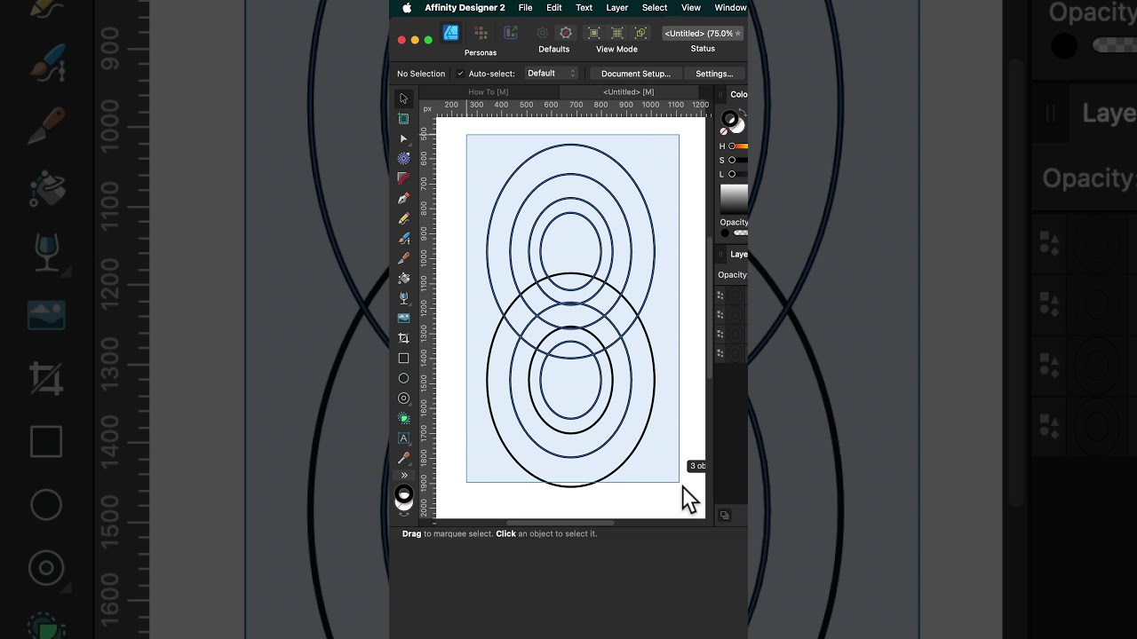
Task: Select the Color Picker eyedropper tool
Action: [403, 458]
